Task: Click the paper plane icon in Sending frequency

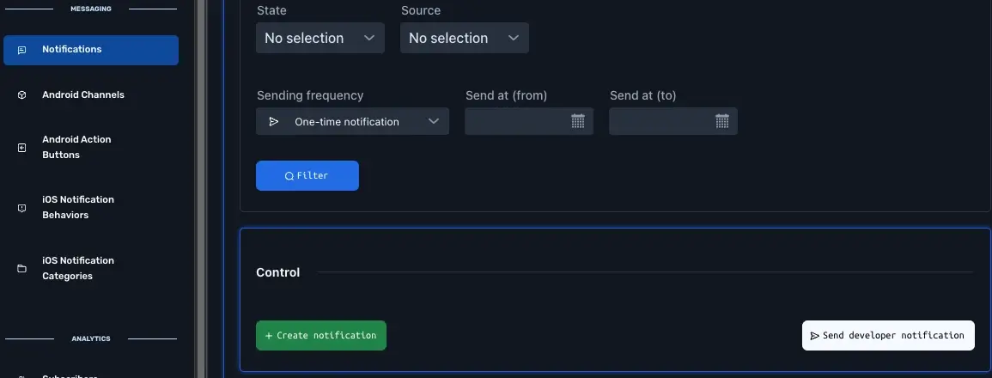Action: [x=274, y=122]
